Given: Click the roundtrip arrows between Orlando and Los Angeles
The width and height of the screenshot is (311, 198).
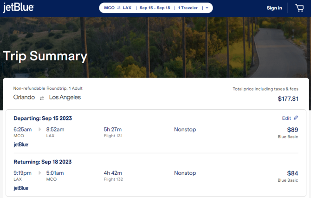Looking at the screenshot, I should click(42, 98).
